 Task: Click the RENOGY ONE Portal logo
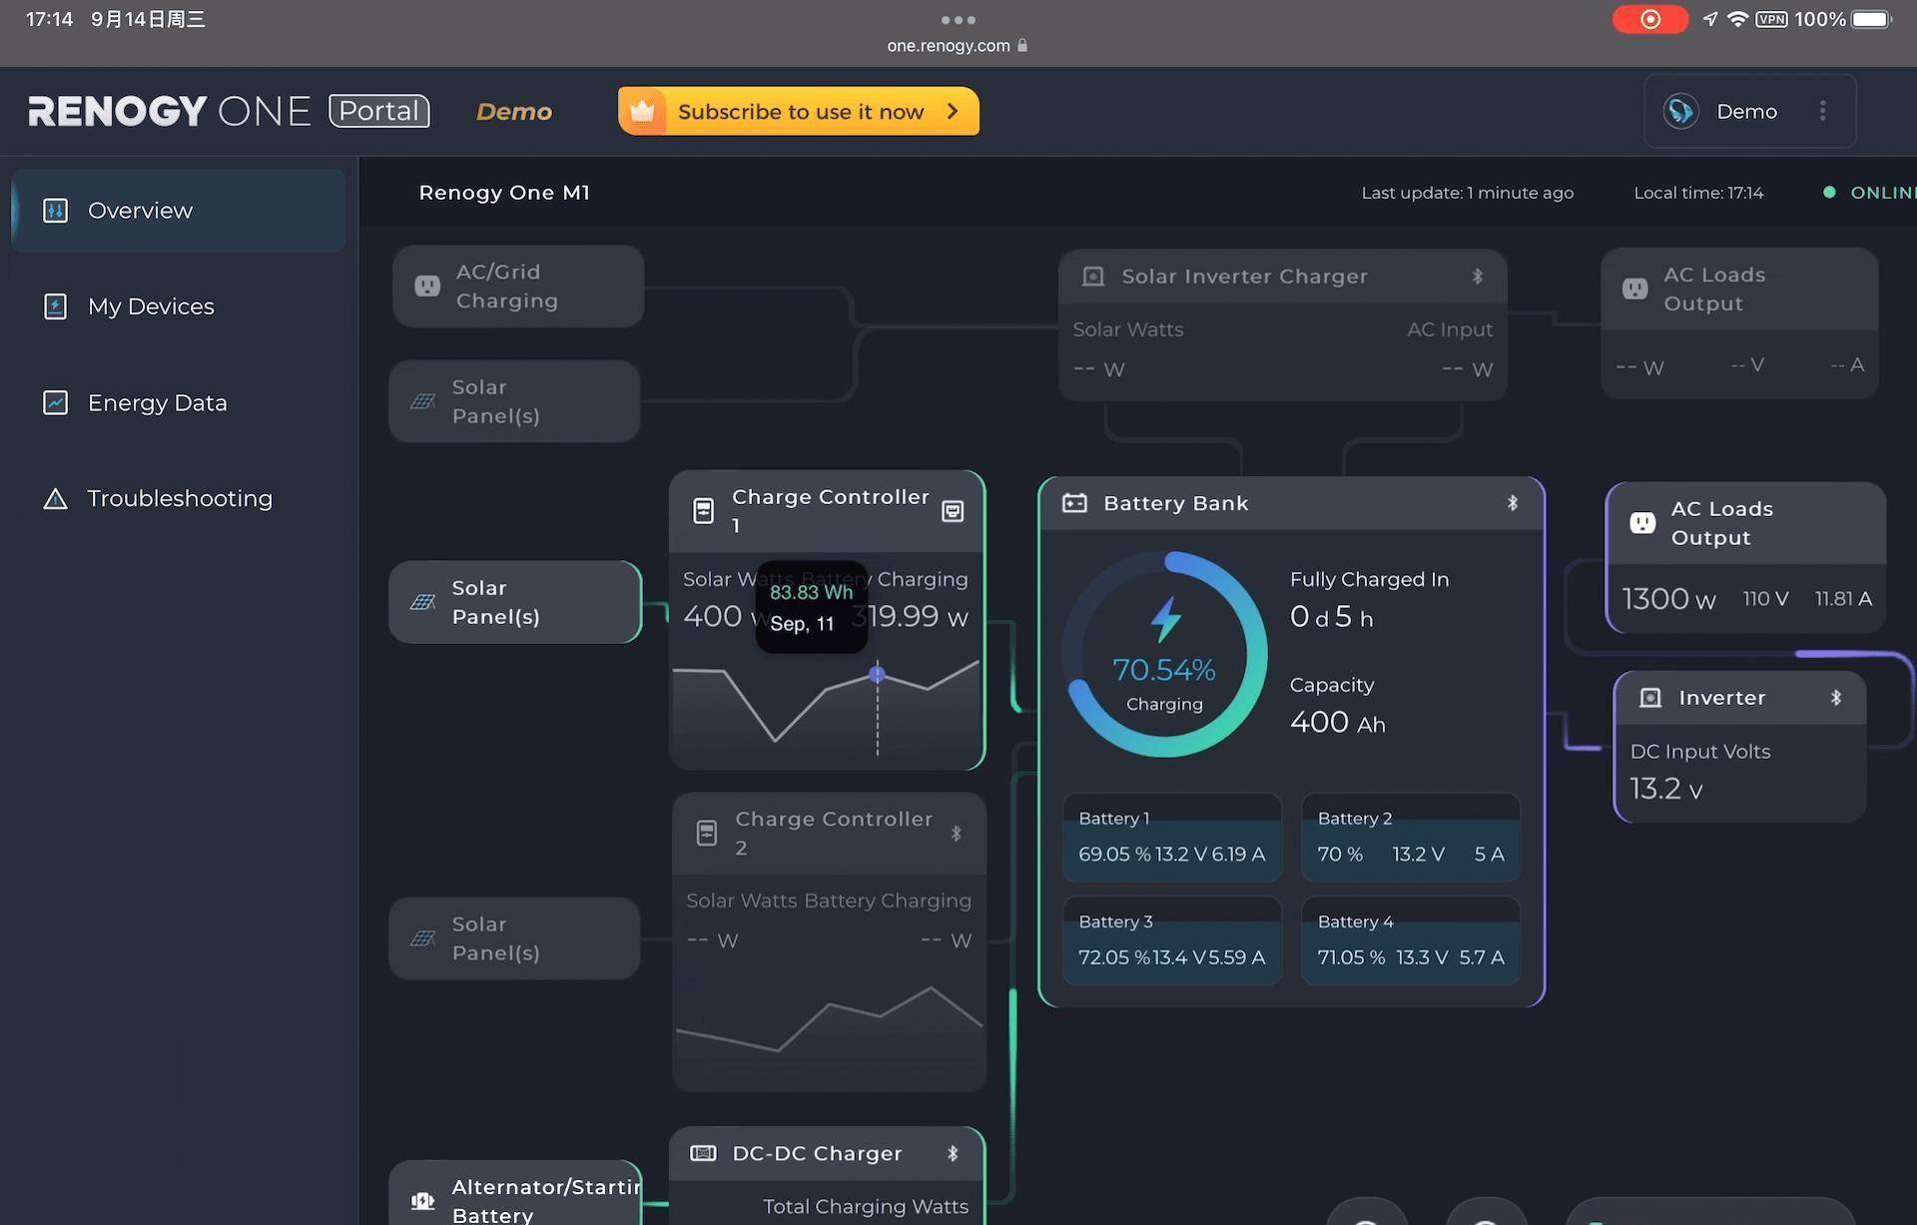coord(228,111)
